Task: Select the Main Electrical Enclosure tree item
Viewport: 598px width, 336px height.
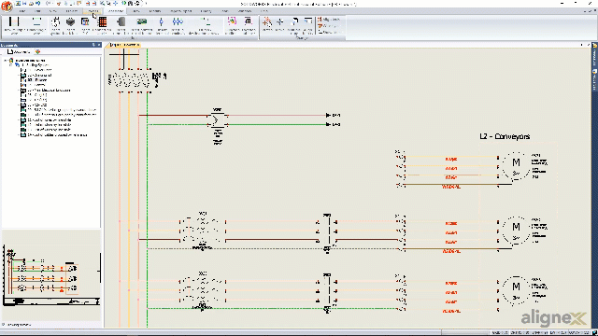Action: pyautogui.click(x=50, y=91)
